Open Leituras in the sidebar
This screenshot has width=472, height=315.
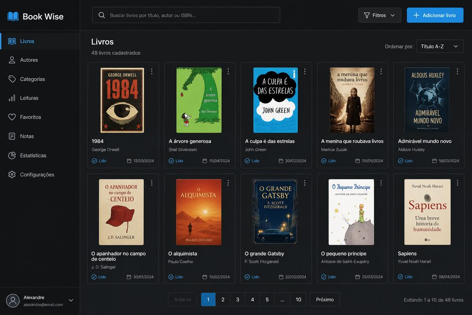pos(40,98)
